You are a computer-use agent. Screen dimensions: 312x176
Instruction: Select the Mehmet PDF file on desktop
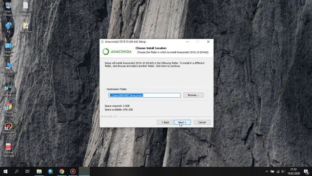click(x=8, y=150)
